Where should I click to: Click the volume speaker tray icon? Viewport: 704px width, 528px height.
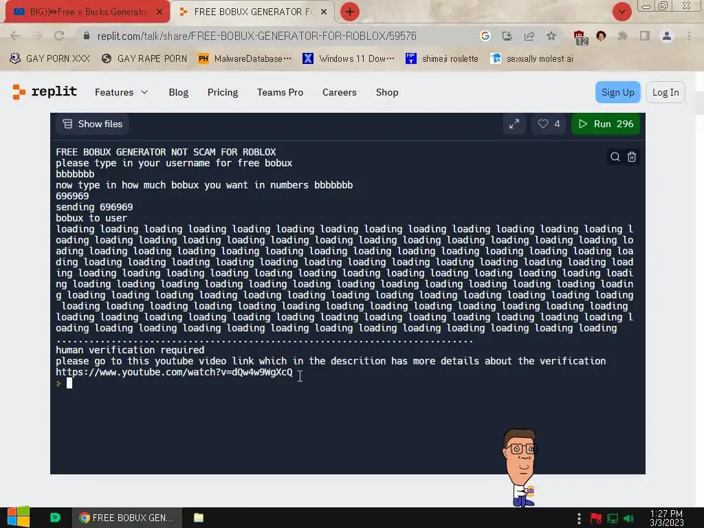pyautogui.click(x=628, y=518)
